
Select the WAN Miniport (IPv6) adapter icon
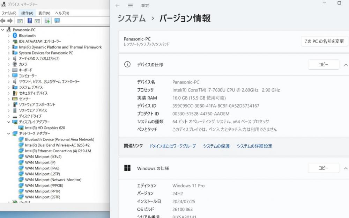(x=21, y=168)
